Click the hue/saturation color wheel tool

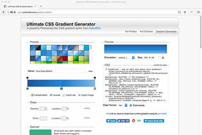tap(39, 95)
